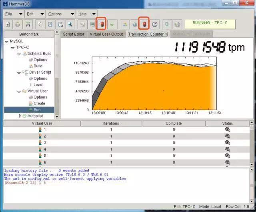The height and width of the screenshot is (212, 256).
Task: Click the HammerDB title bar logo icon
Action: [6, 4]
